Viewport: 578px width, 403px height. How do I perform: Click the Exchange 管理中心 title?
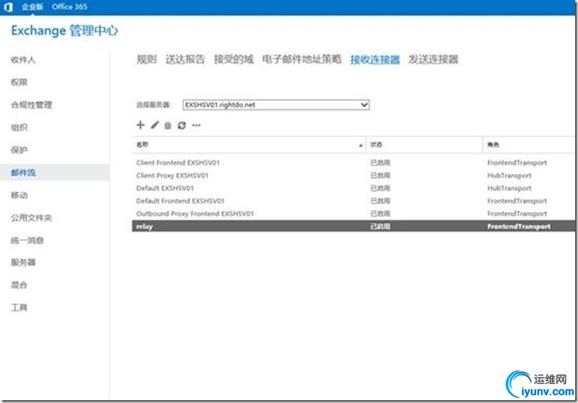point(64,31)
